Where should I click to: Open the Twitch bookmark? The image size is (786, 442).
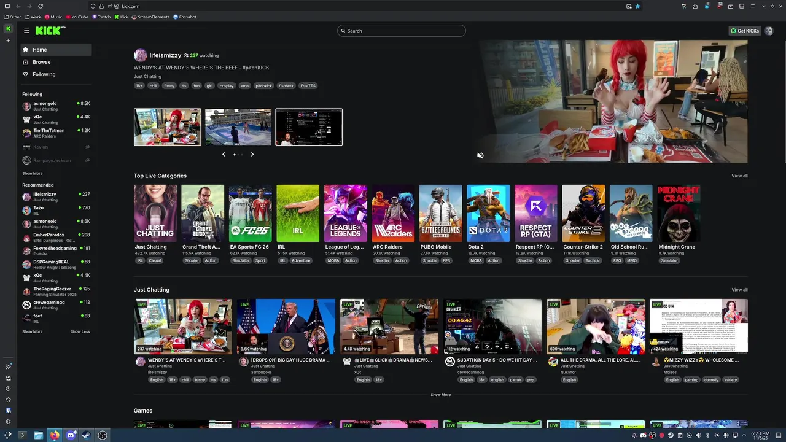coord(101,17)
